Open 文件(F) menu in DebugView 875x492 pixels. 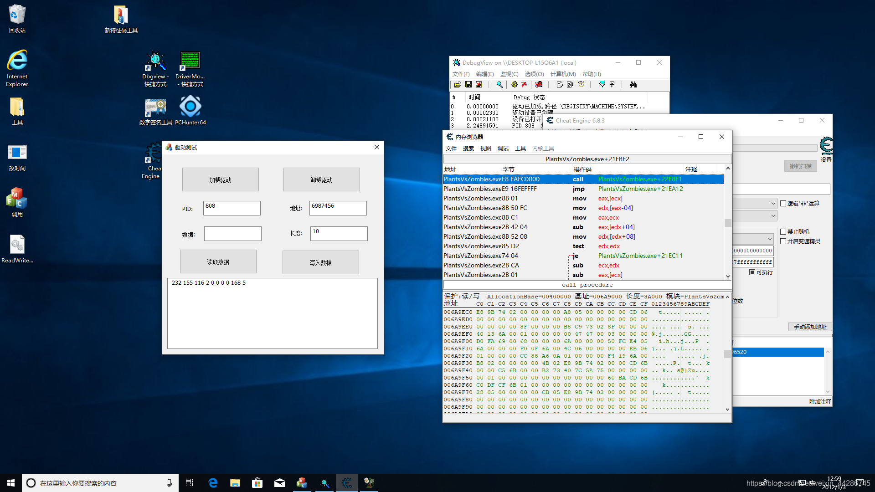461,74
